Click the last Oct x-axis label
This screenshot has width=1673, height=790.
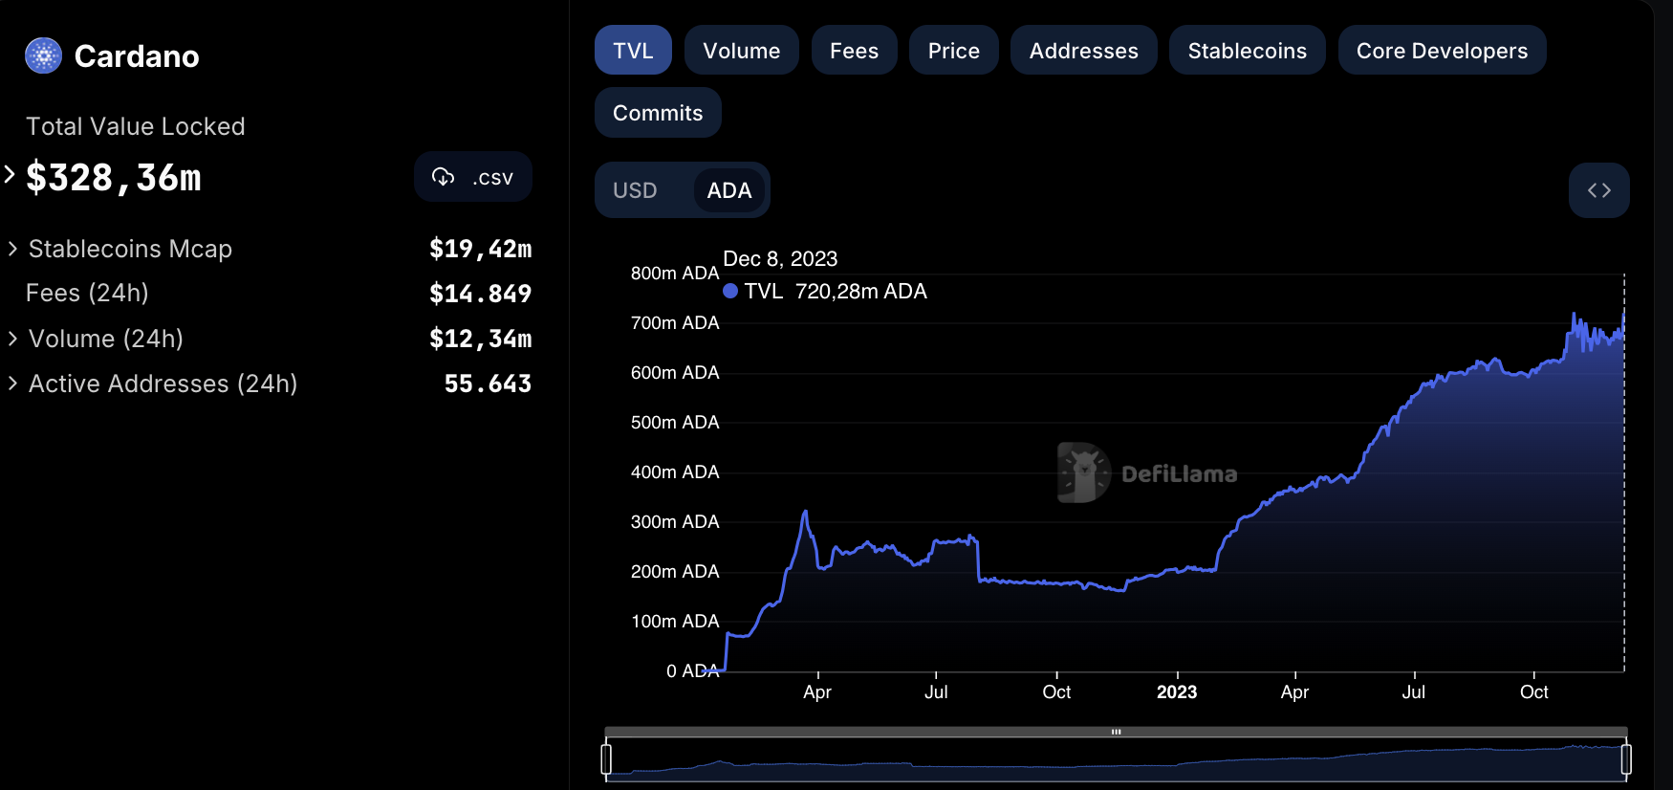tap(1534, 692)
